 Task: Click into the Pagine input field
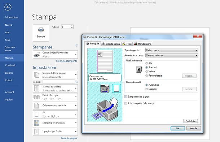click(59, 82)
